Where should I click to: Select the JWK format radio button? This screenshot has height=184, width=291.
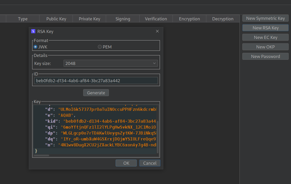(x=36, y=47)
